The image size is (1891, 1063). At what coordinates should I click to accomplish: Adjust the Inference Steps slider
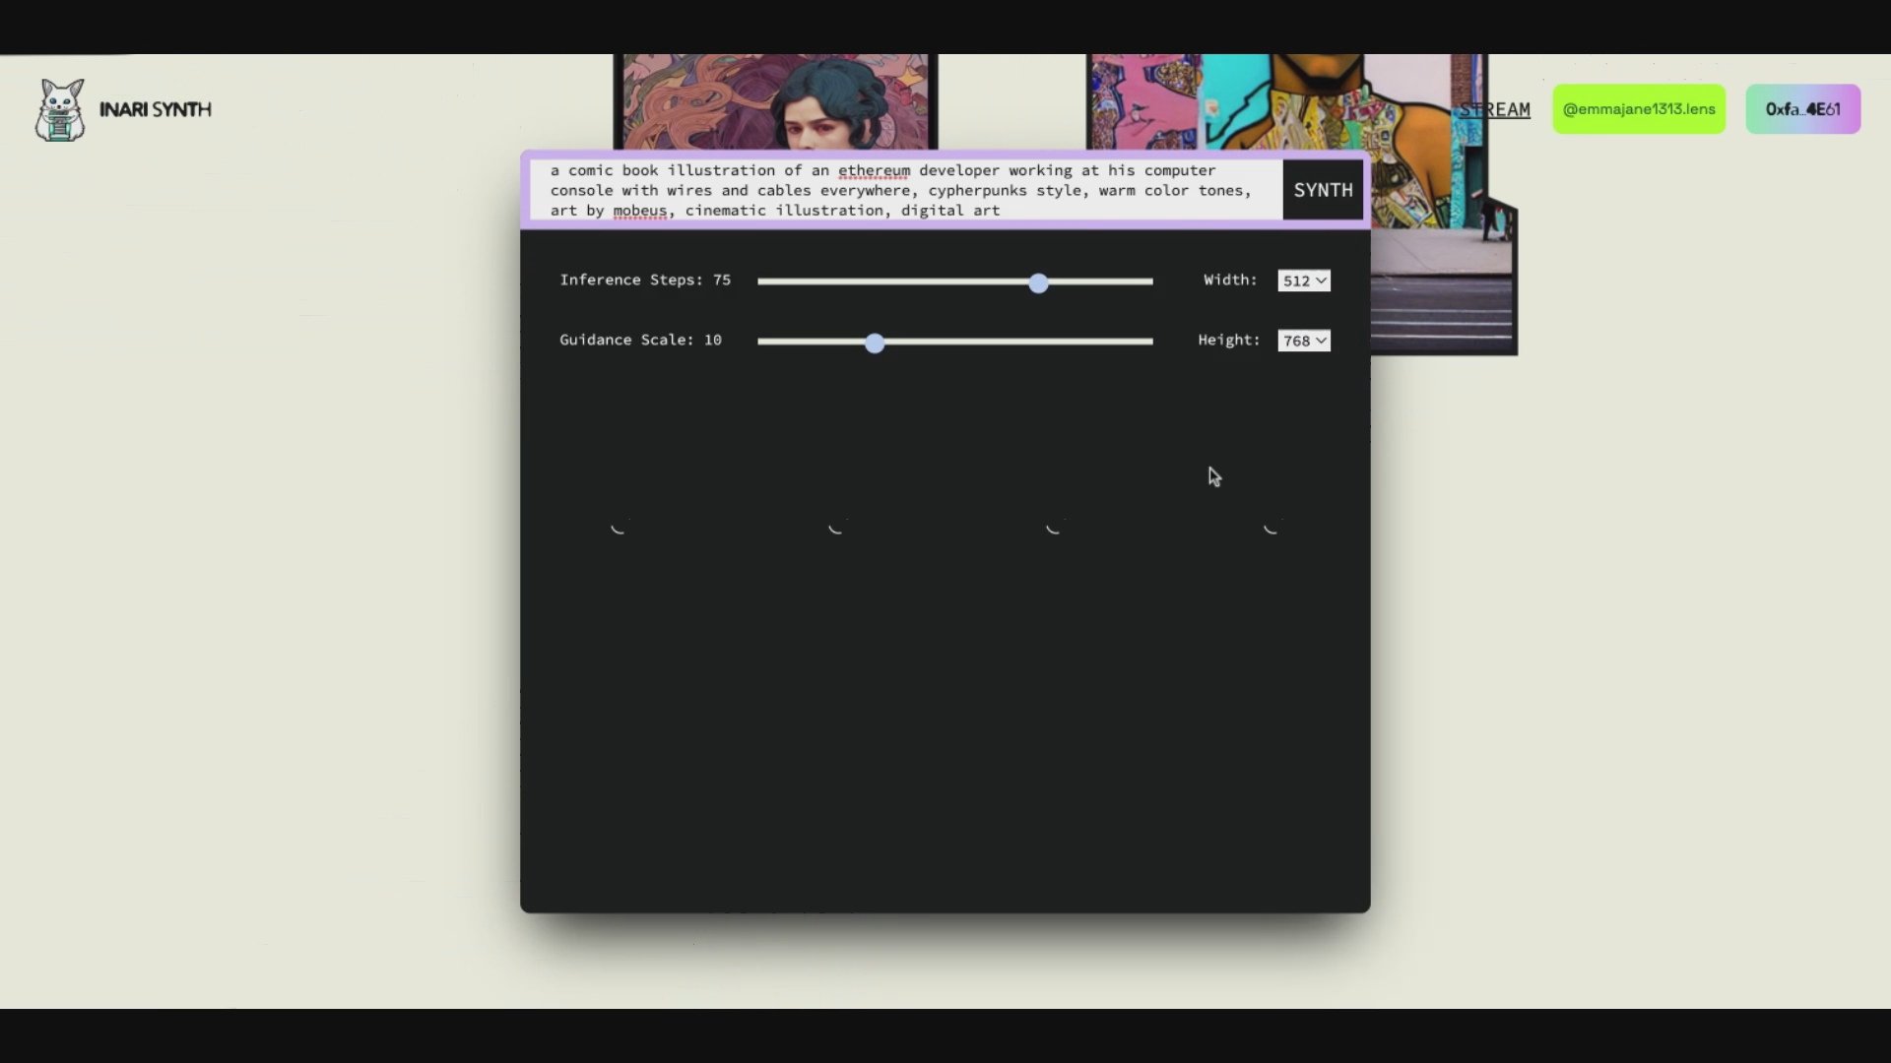click(954, 281)
